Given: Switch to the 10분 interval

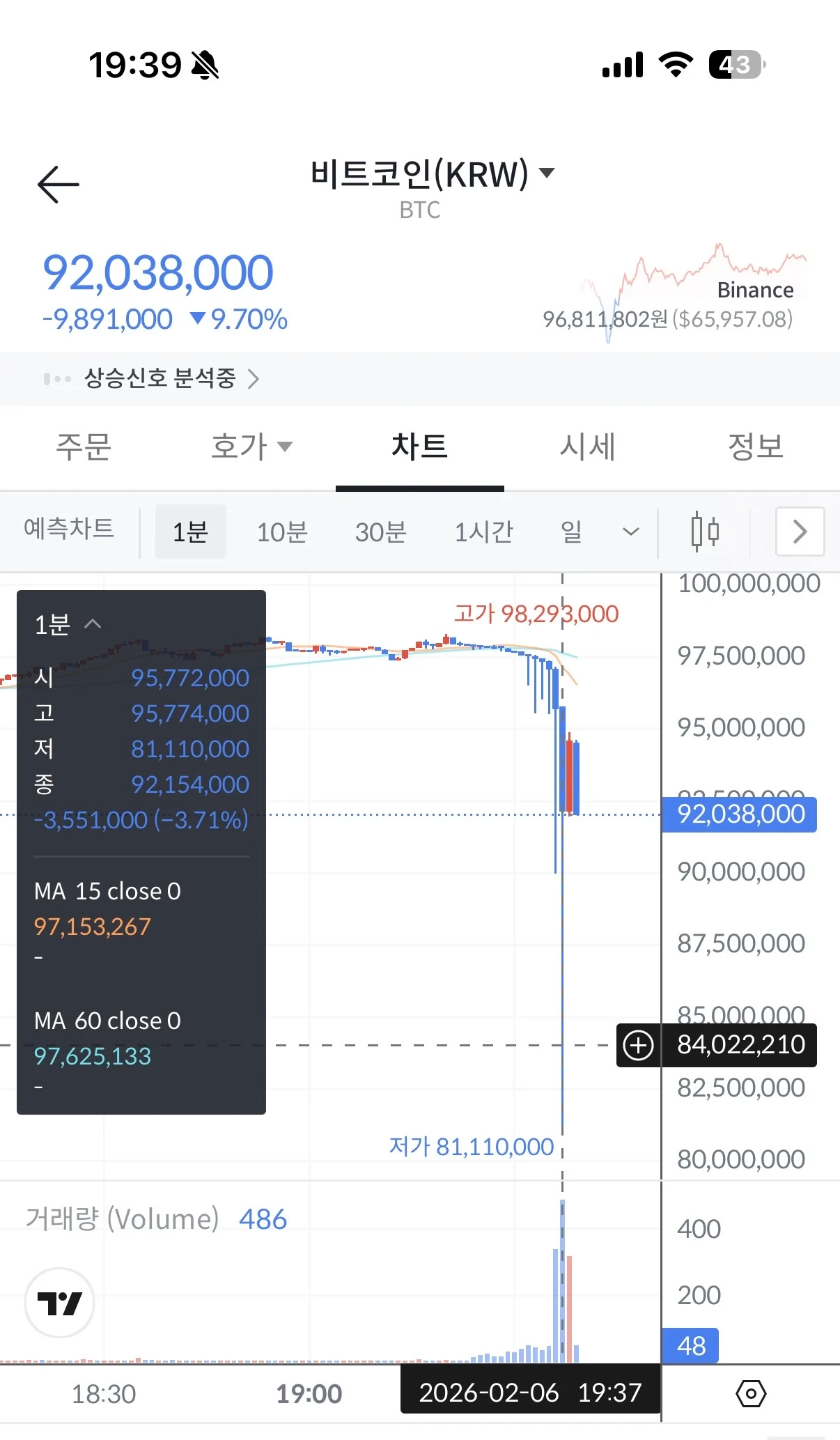Looking at the screenshot, I should coord(282,532).
